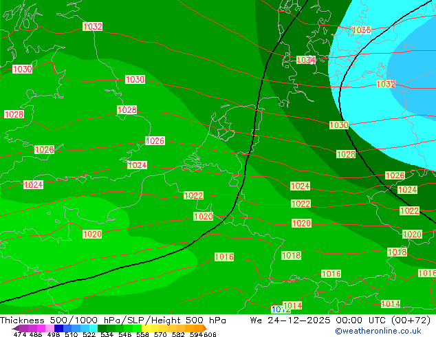Click the 1034 isobar label

coord(306,60)
